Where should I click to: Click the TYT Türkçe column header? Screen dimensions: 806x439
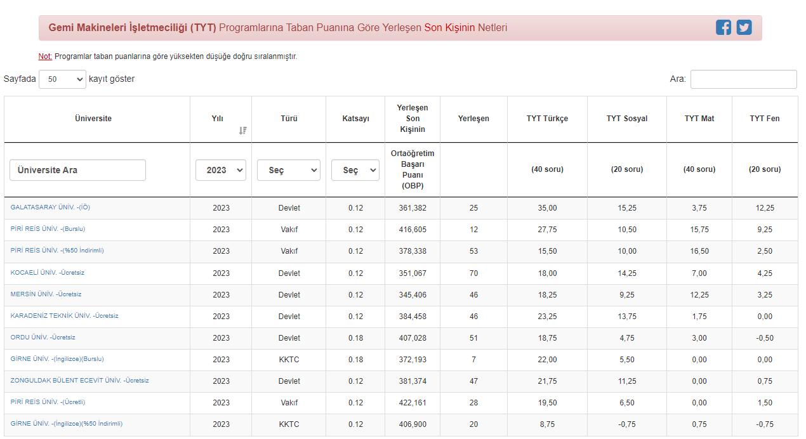(x=547, y=119)
